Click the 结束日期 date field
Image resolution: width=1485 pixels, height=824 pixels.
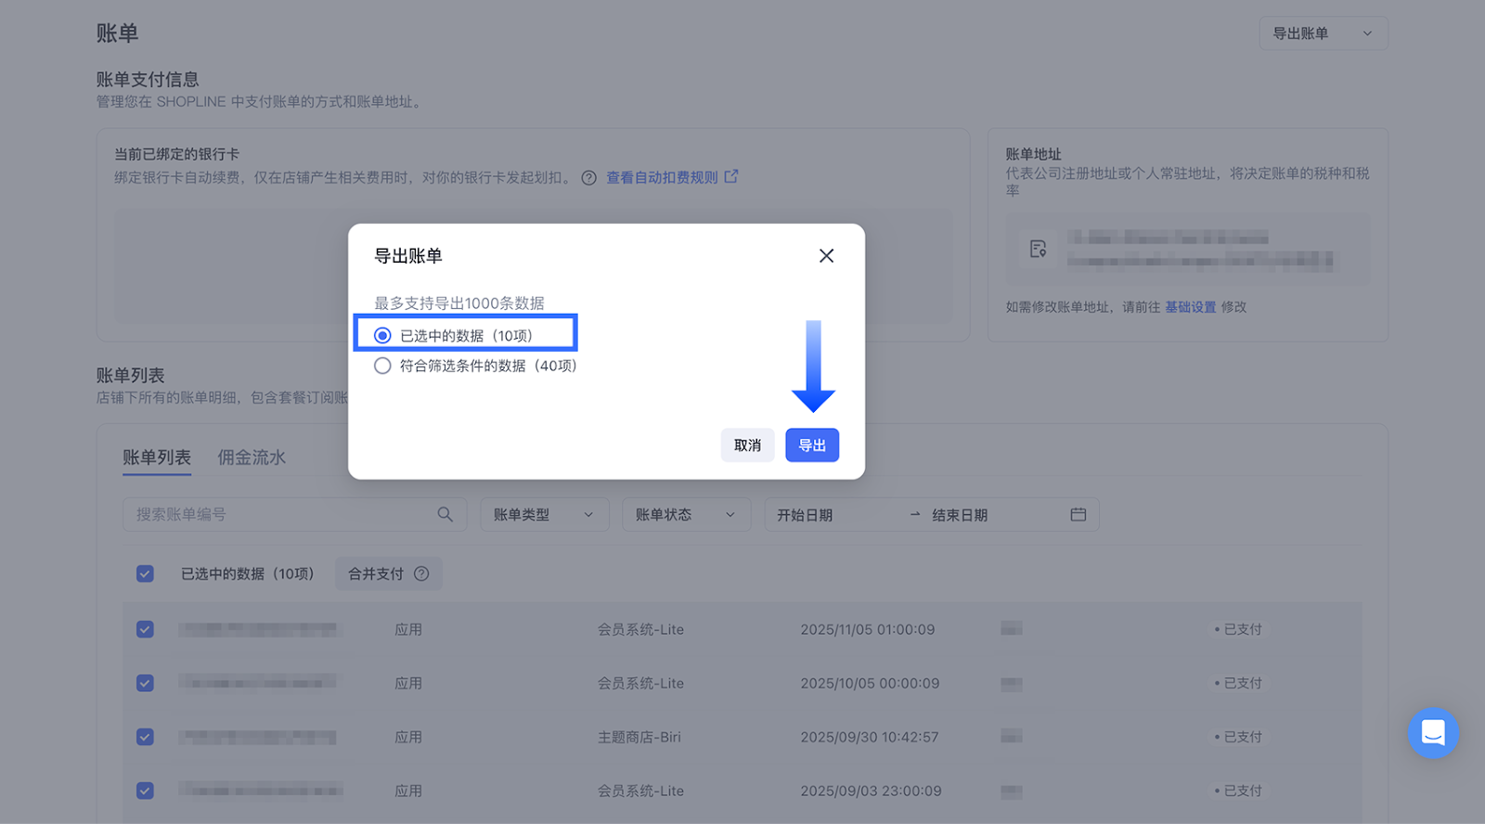[960, 515]
